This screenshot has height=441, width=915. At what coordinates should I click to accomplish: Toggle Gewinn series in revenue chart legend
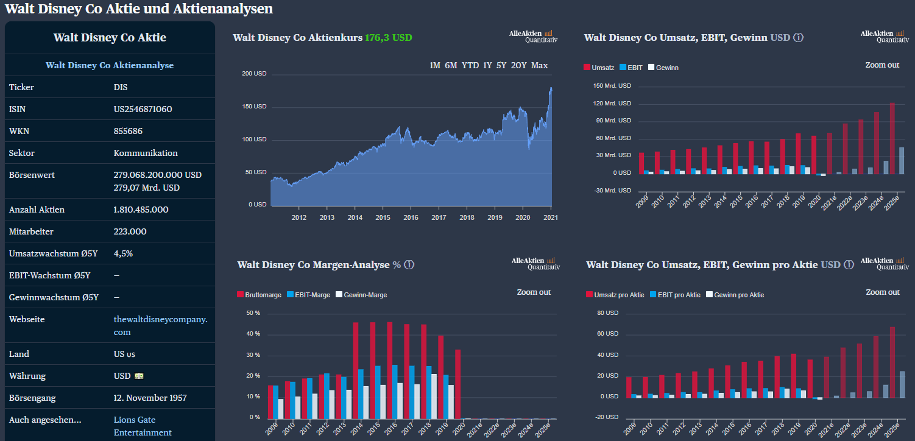[663, 68]
